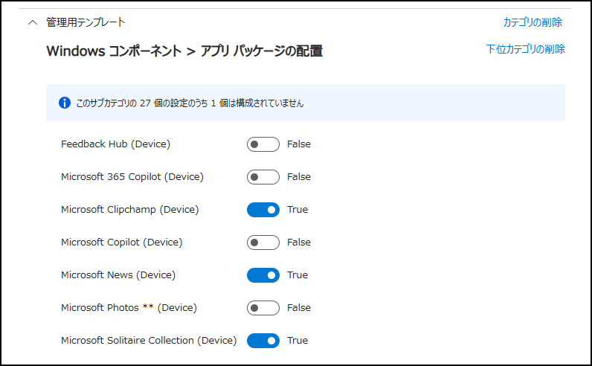Turn on Microsoft 365 Copilot (Device) toggle
The height and width of the screenshot is (366, 592).
263,177
